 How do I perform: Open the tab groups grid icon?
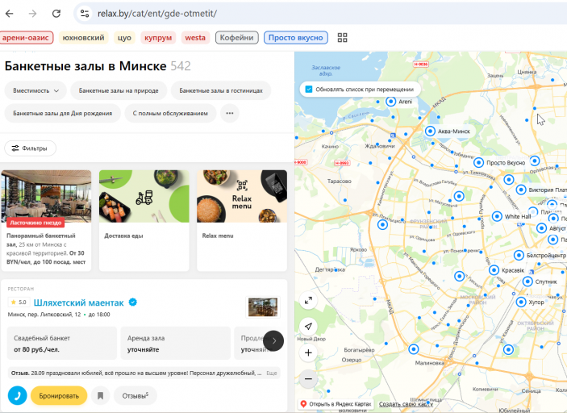[342, 38]
